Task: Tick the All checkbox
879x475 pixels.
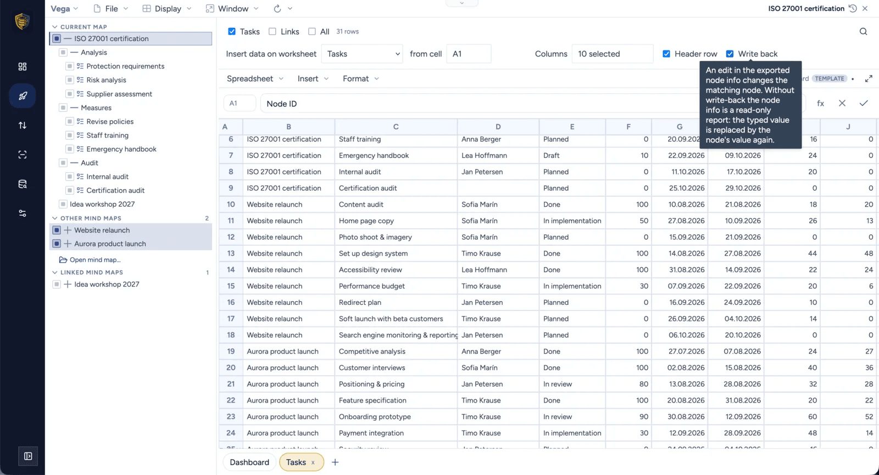Action: [x=312, y=31]
